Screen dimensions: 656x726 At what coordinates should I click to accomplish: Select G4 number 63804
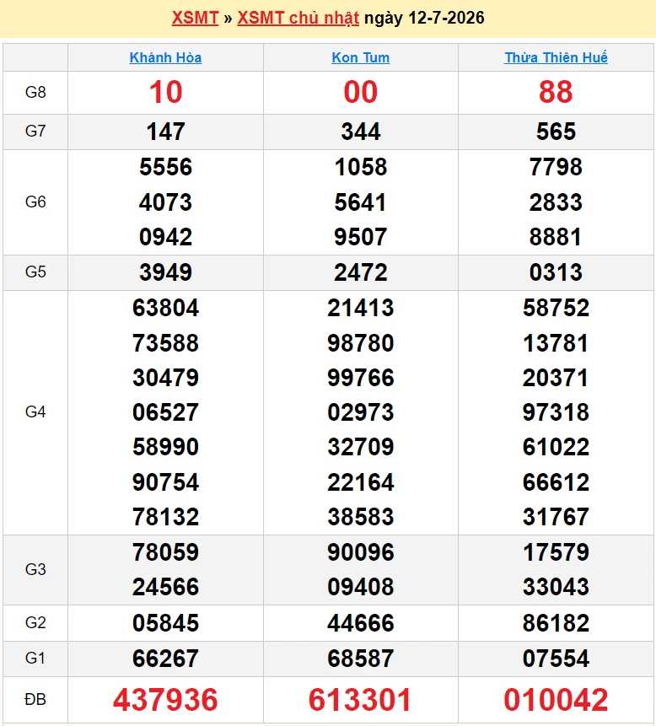(x=166, y=308)
